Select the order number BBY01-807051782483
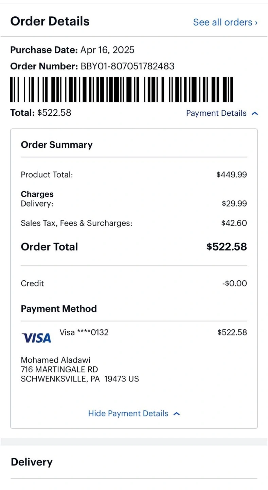 point(127,66)
